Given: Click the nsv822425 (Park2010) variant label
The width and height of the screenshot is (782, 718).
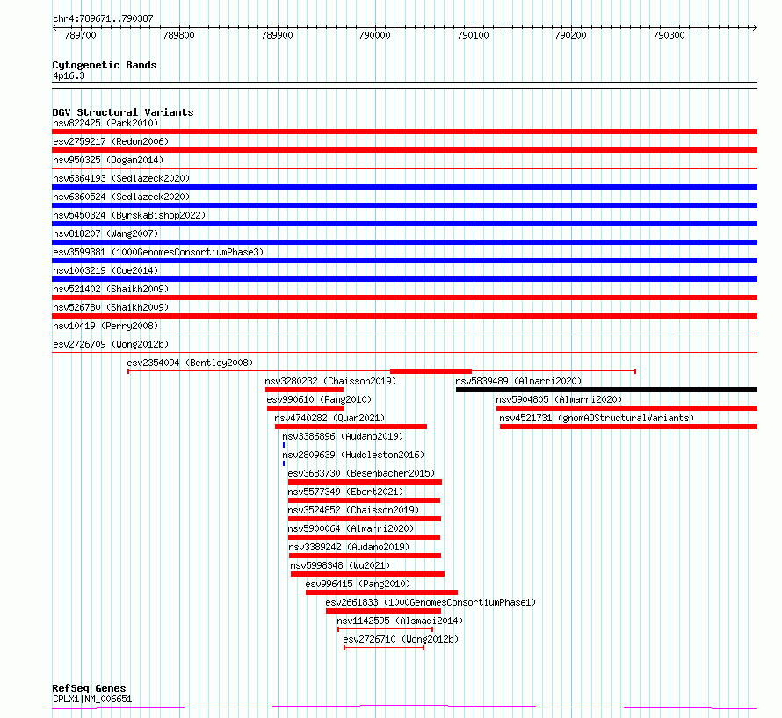Looking at the screenshot, I should 105,123.
